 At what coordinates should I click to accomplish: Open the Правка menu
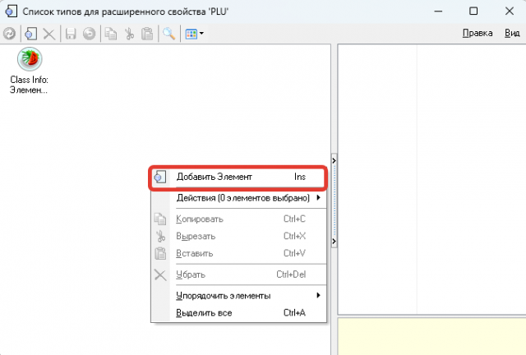478,33
